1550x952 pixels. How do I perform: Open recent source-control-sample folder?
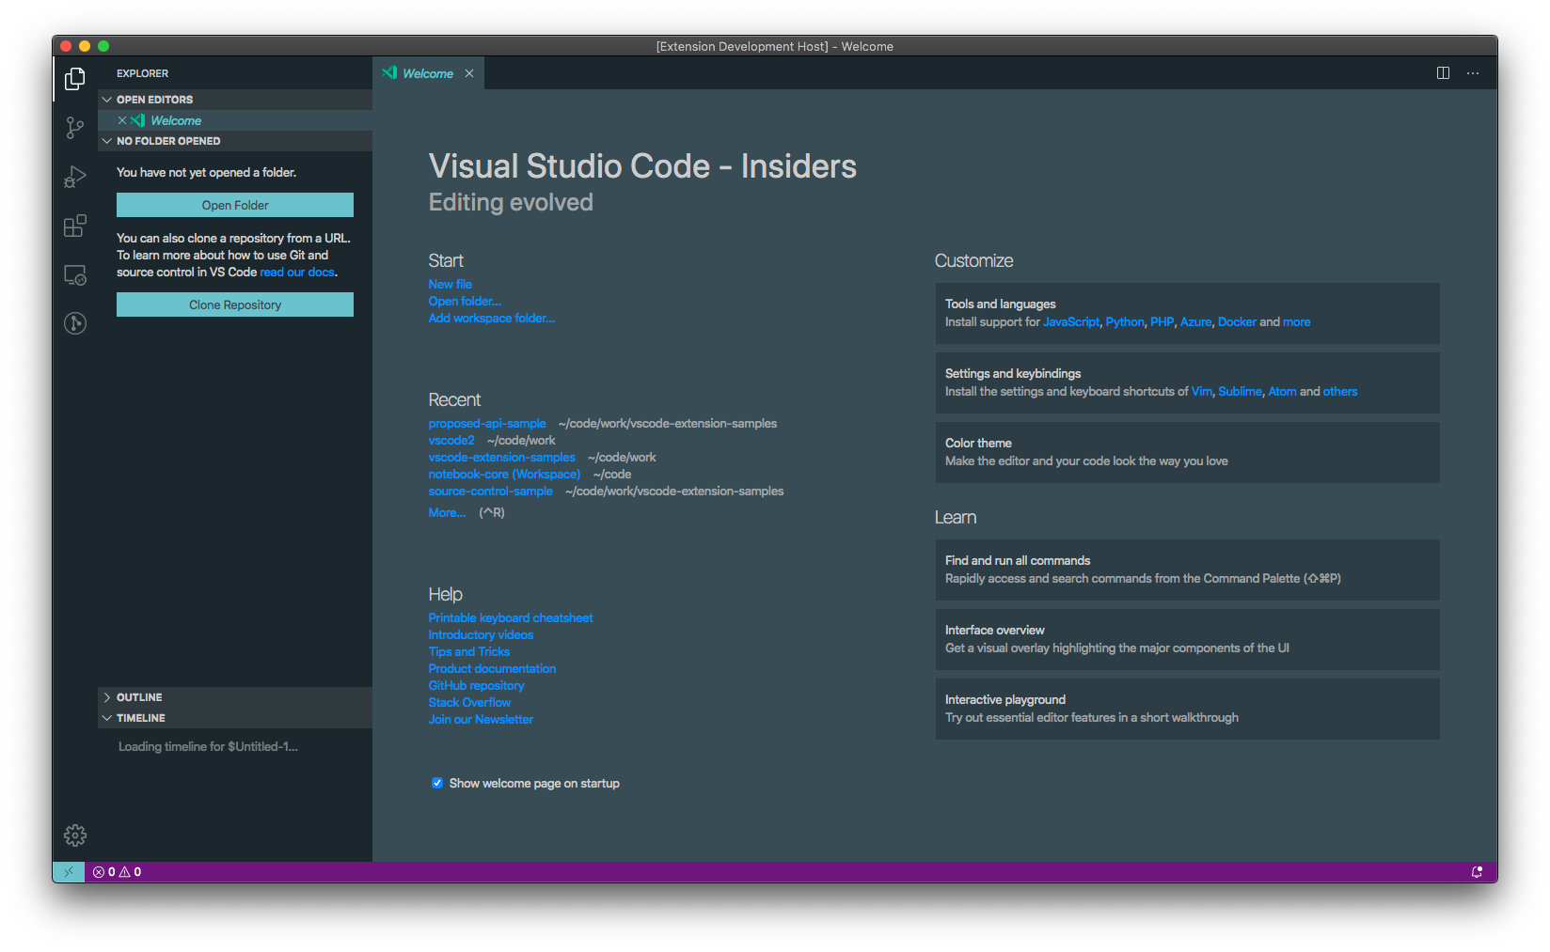(x=491, y=492)
